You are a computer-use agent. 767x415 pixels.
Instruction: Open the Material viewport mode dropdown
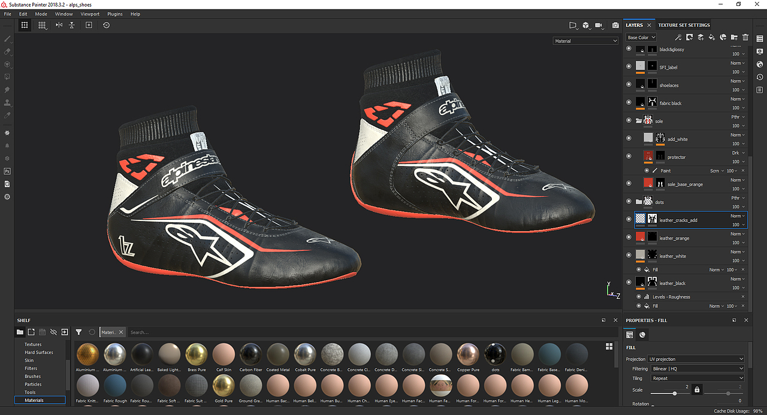click(585, 41)
